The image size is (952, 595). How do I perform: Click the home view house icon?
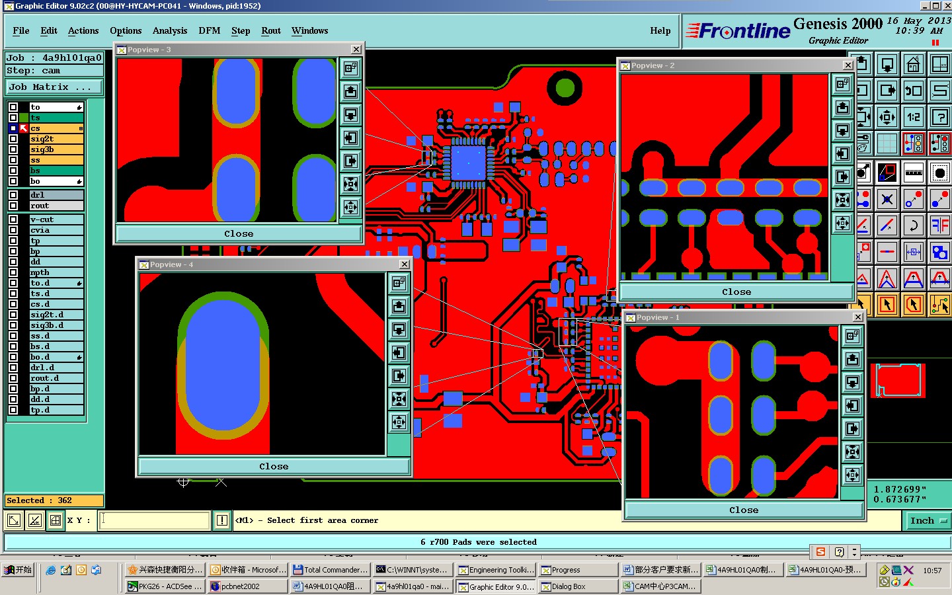[x=913, y=64]
